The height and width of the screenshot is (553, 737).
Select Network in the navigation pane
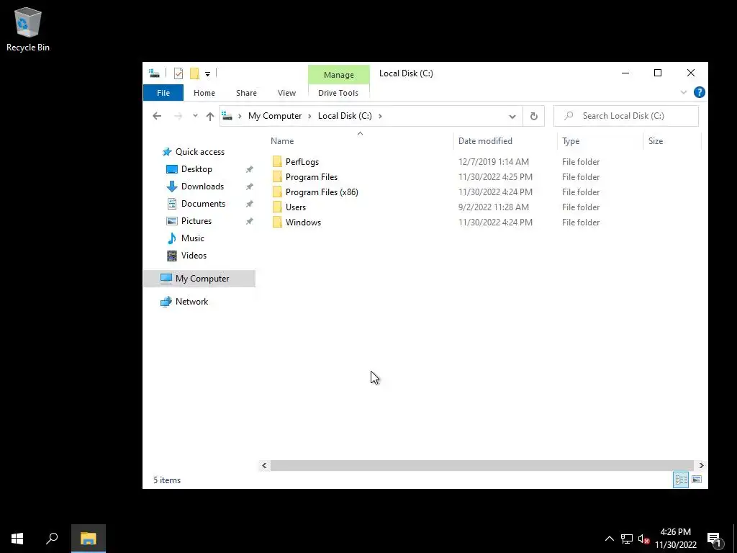(x=191, y=302)
